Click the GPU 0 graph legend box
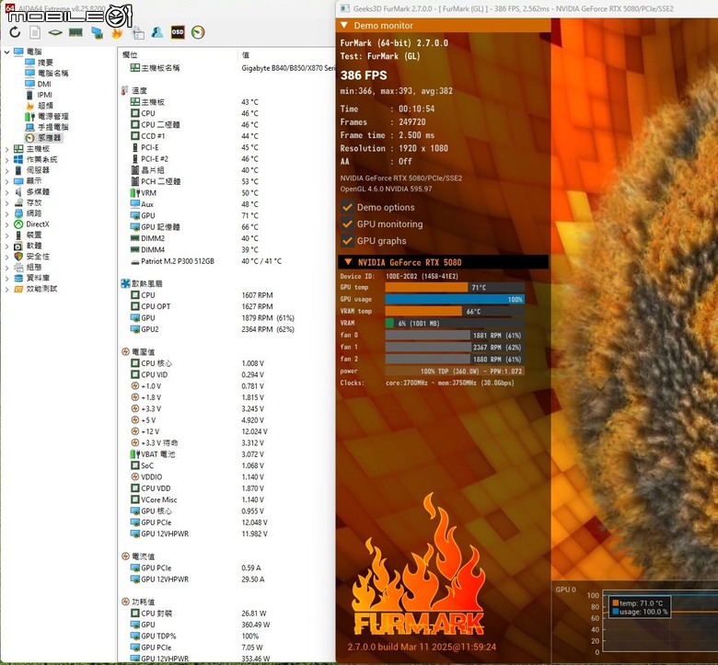Viewport: 718px width, 665px height. (x=639, y=607)
